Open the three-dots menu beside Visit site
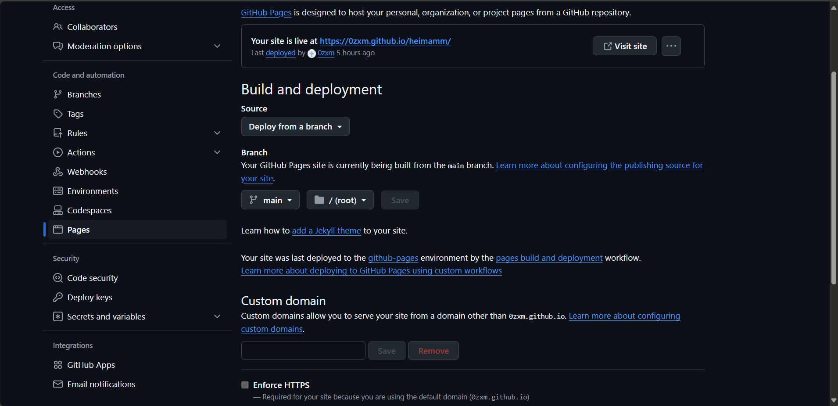Viewport: 838px width, 406px height. pos(671,46)
